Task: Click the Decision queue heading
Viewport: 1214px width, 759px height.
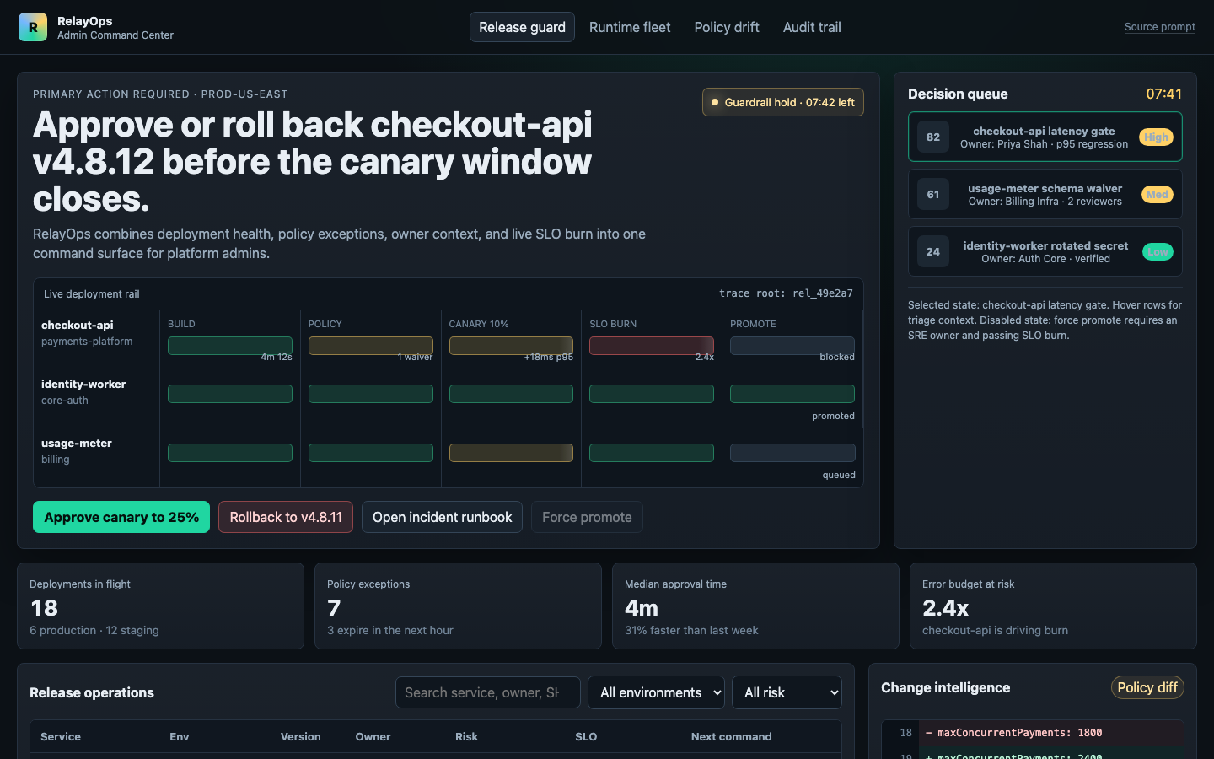Action: 958,94
